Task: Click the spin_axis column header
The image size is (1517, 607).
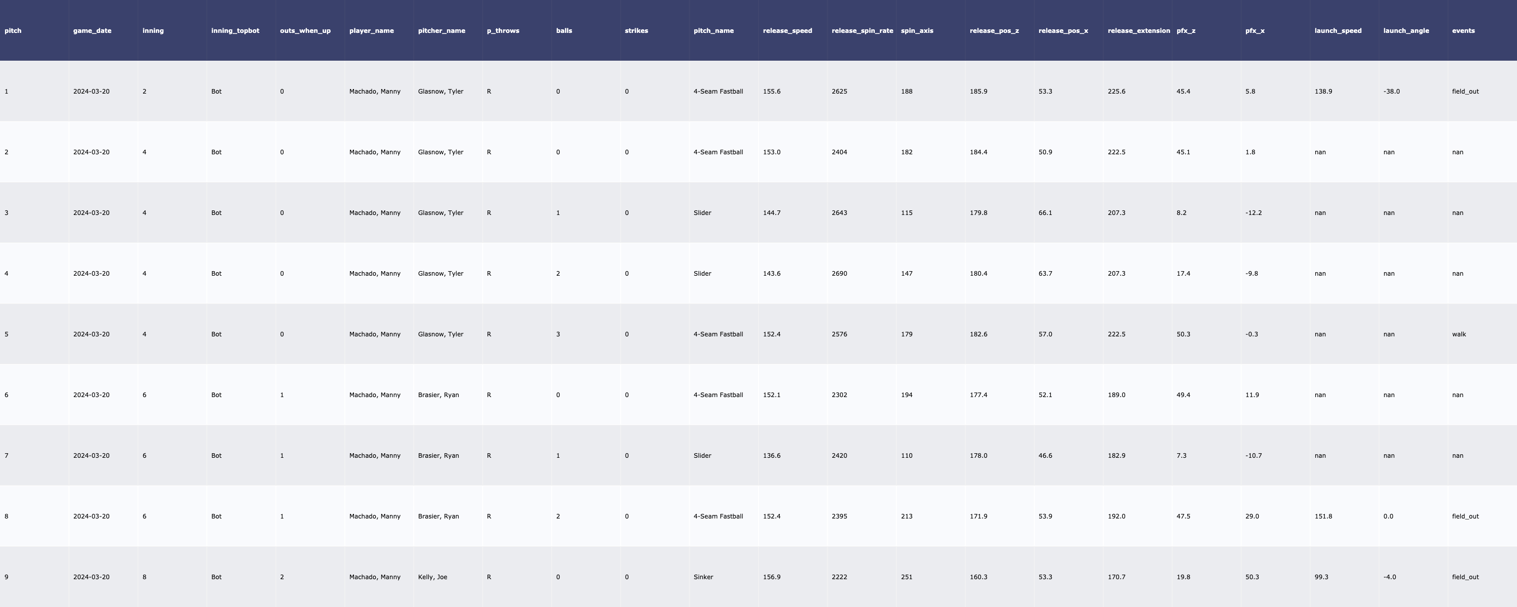Action: click(916, 31)
